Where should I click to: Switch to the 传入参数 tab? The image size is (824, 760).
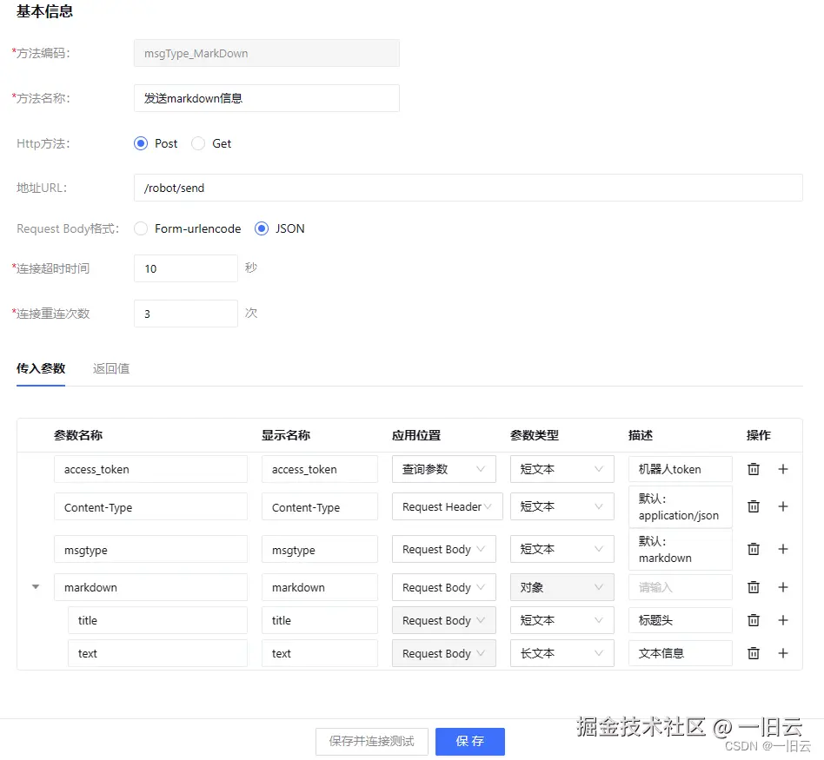(41, 368)
